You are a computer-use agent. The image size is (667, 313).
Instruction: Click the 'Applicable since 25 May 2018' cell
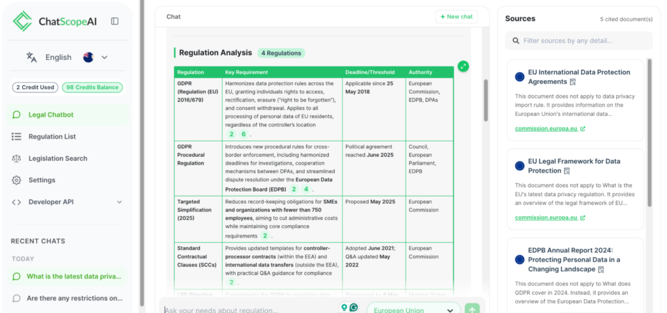pos(374,109)
